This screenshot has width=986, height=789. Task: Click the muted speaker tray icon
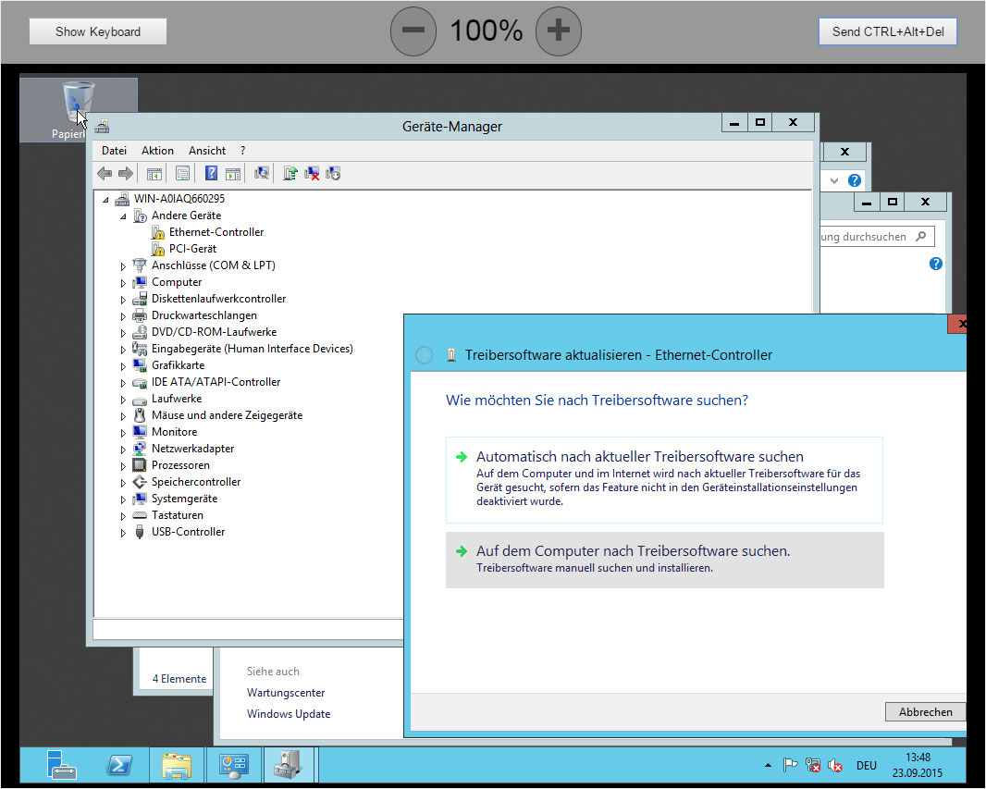click(x=835, y=765)
